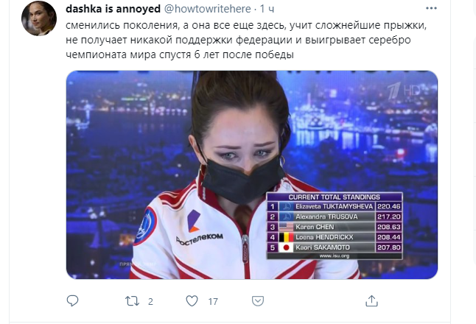Click the Alexandra TRUSOVA standings row

(335, 216)
